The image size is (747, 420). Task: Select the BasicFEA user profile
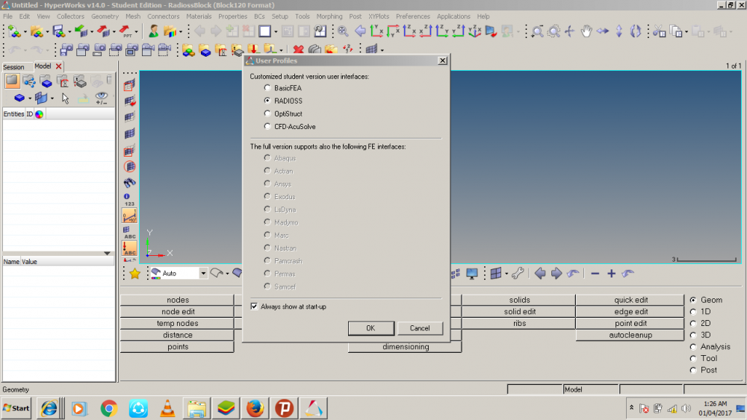point(267,88)
